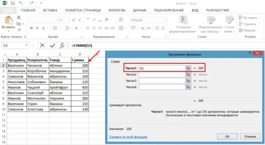Click the Число2 input field

(x=162, y=74)
